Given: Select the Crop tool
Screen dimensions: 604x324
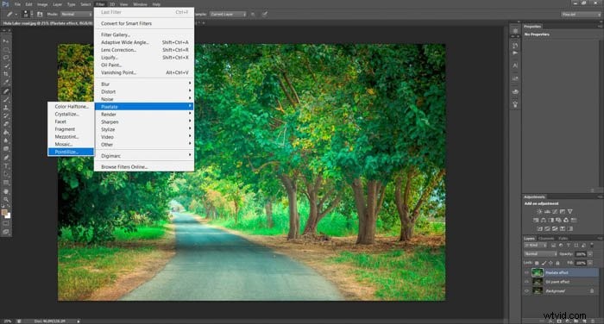Looking at the screenshot, I should point(6,74).
